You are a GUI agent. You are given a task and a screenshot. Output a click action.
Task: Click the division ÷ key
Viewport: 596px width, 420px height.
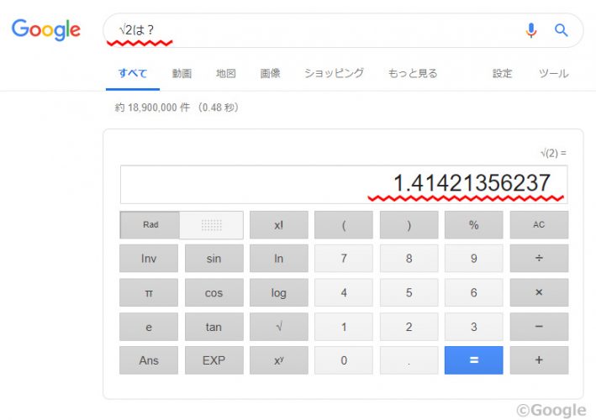(x=539, y=259)
